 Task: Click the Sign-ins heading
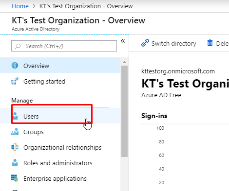[154, 116]
